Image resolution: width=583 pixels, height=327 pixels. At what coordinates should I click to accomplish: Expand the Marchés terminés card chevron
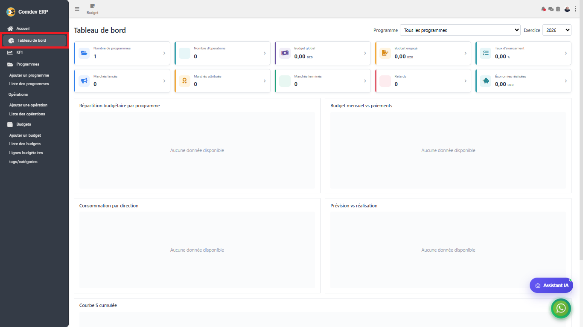pyautogui.click(x=365, y=81)
